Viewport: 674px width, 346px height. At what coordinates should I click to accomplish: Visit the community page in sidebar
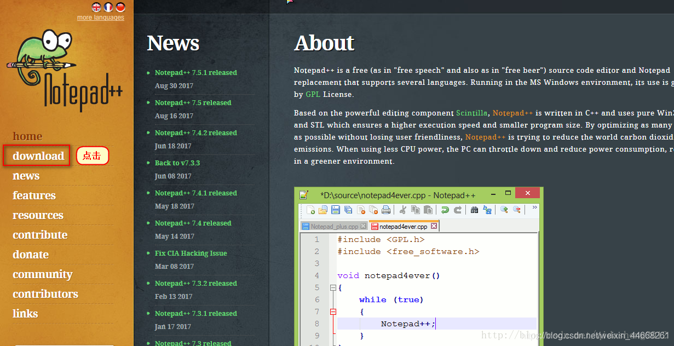[42, 274]
